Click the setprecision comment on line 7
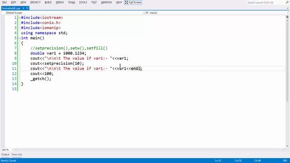Screen dimensions: 290x163 coord(69,48)
